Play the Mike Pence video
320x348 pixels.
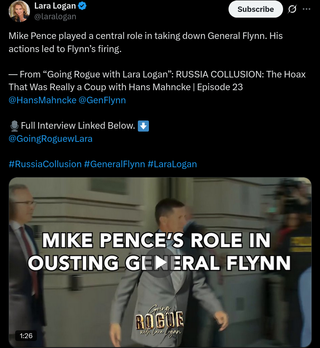(160, 263)
